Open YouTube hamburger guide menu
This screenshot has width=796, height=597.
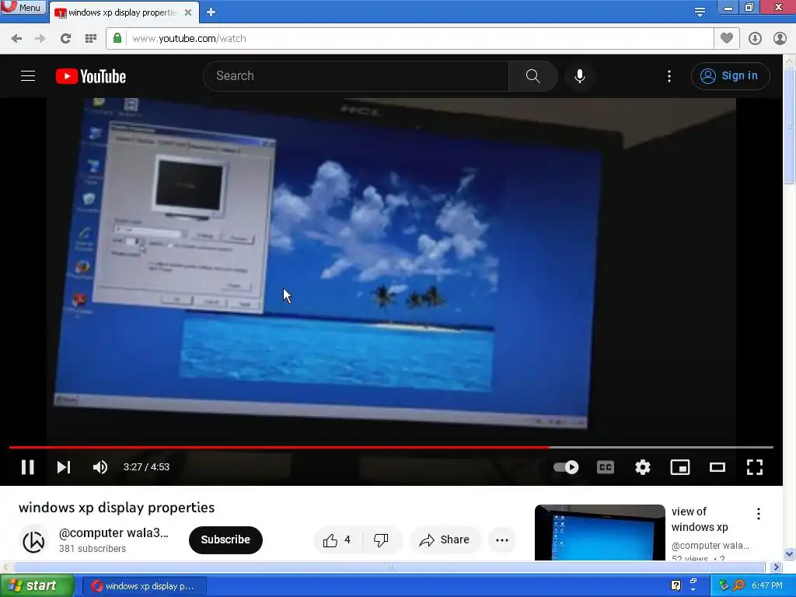tap(28, 76)
